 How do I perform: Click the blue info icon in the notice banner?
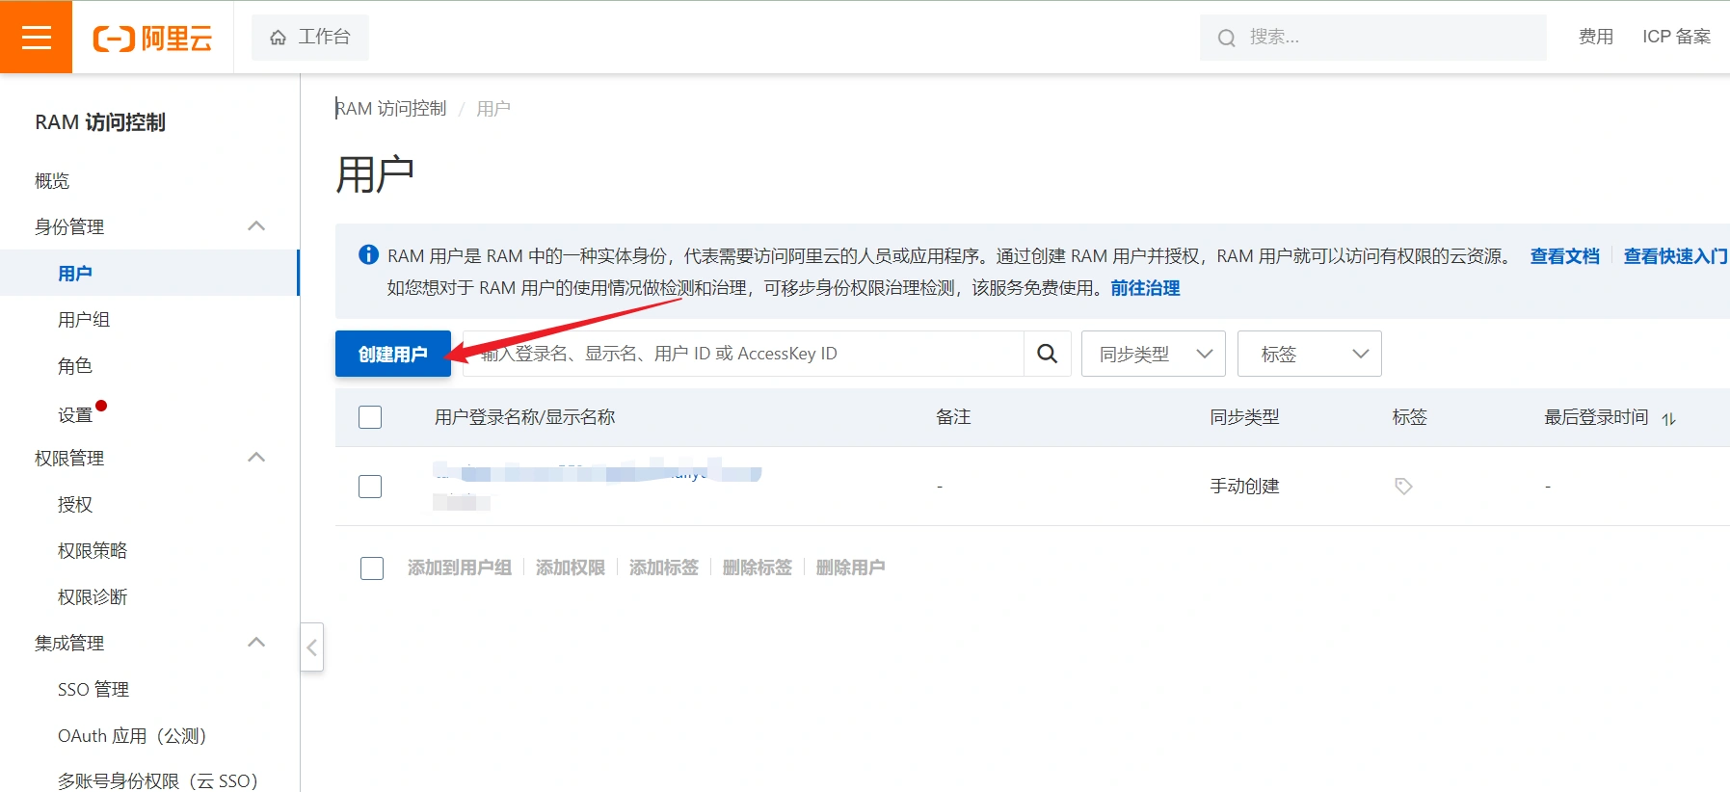(x=368, y=255)
